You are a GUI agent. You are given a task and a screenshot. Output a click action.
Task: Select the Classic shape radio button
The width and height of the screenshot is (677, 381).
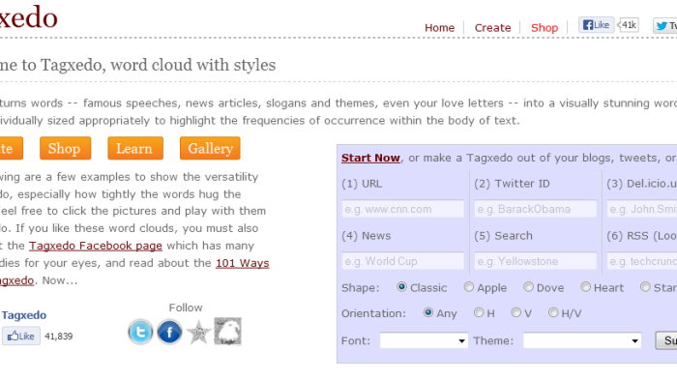(401, 287)
